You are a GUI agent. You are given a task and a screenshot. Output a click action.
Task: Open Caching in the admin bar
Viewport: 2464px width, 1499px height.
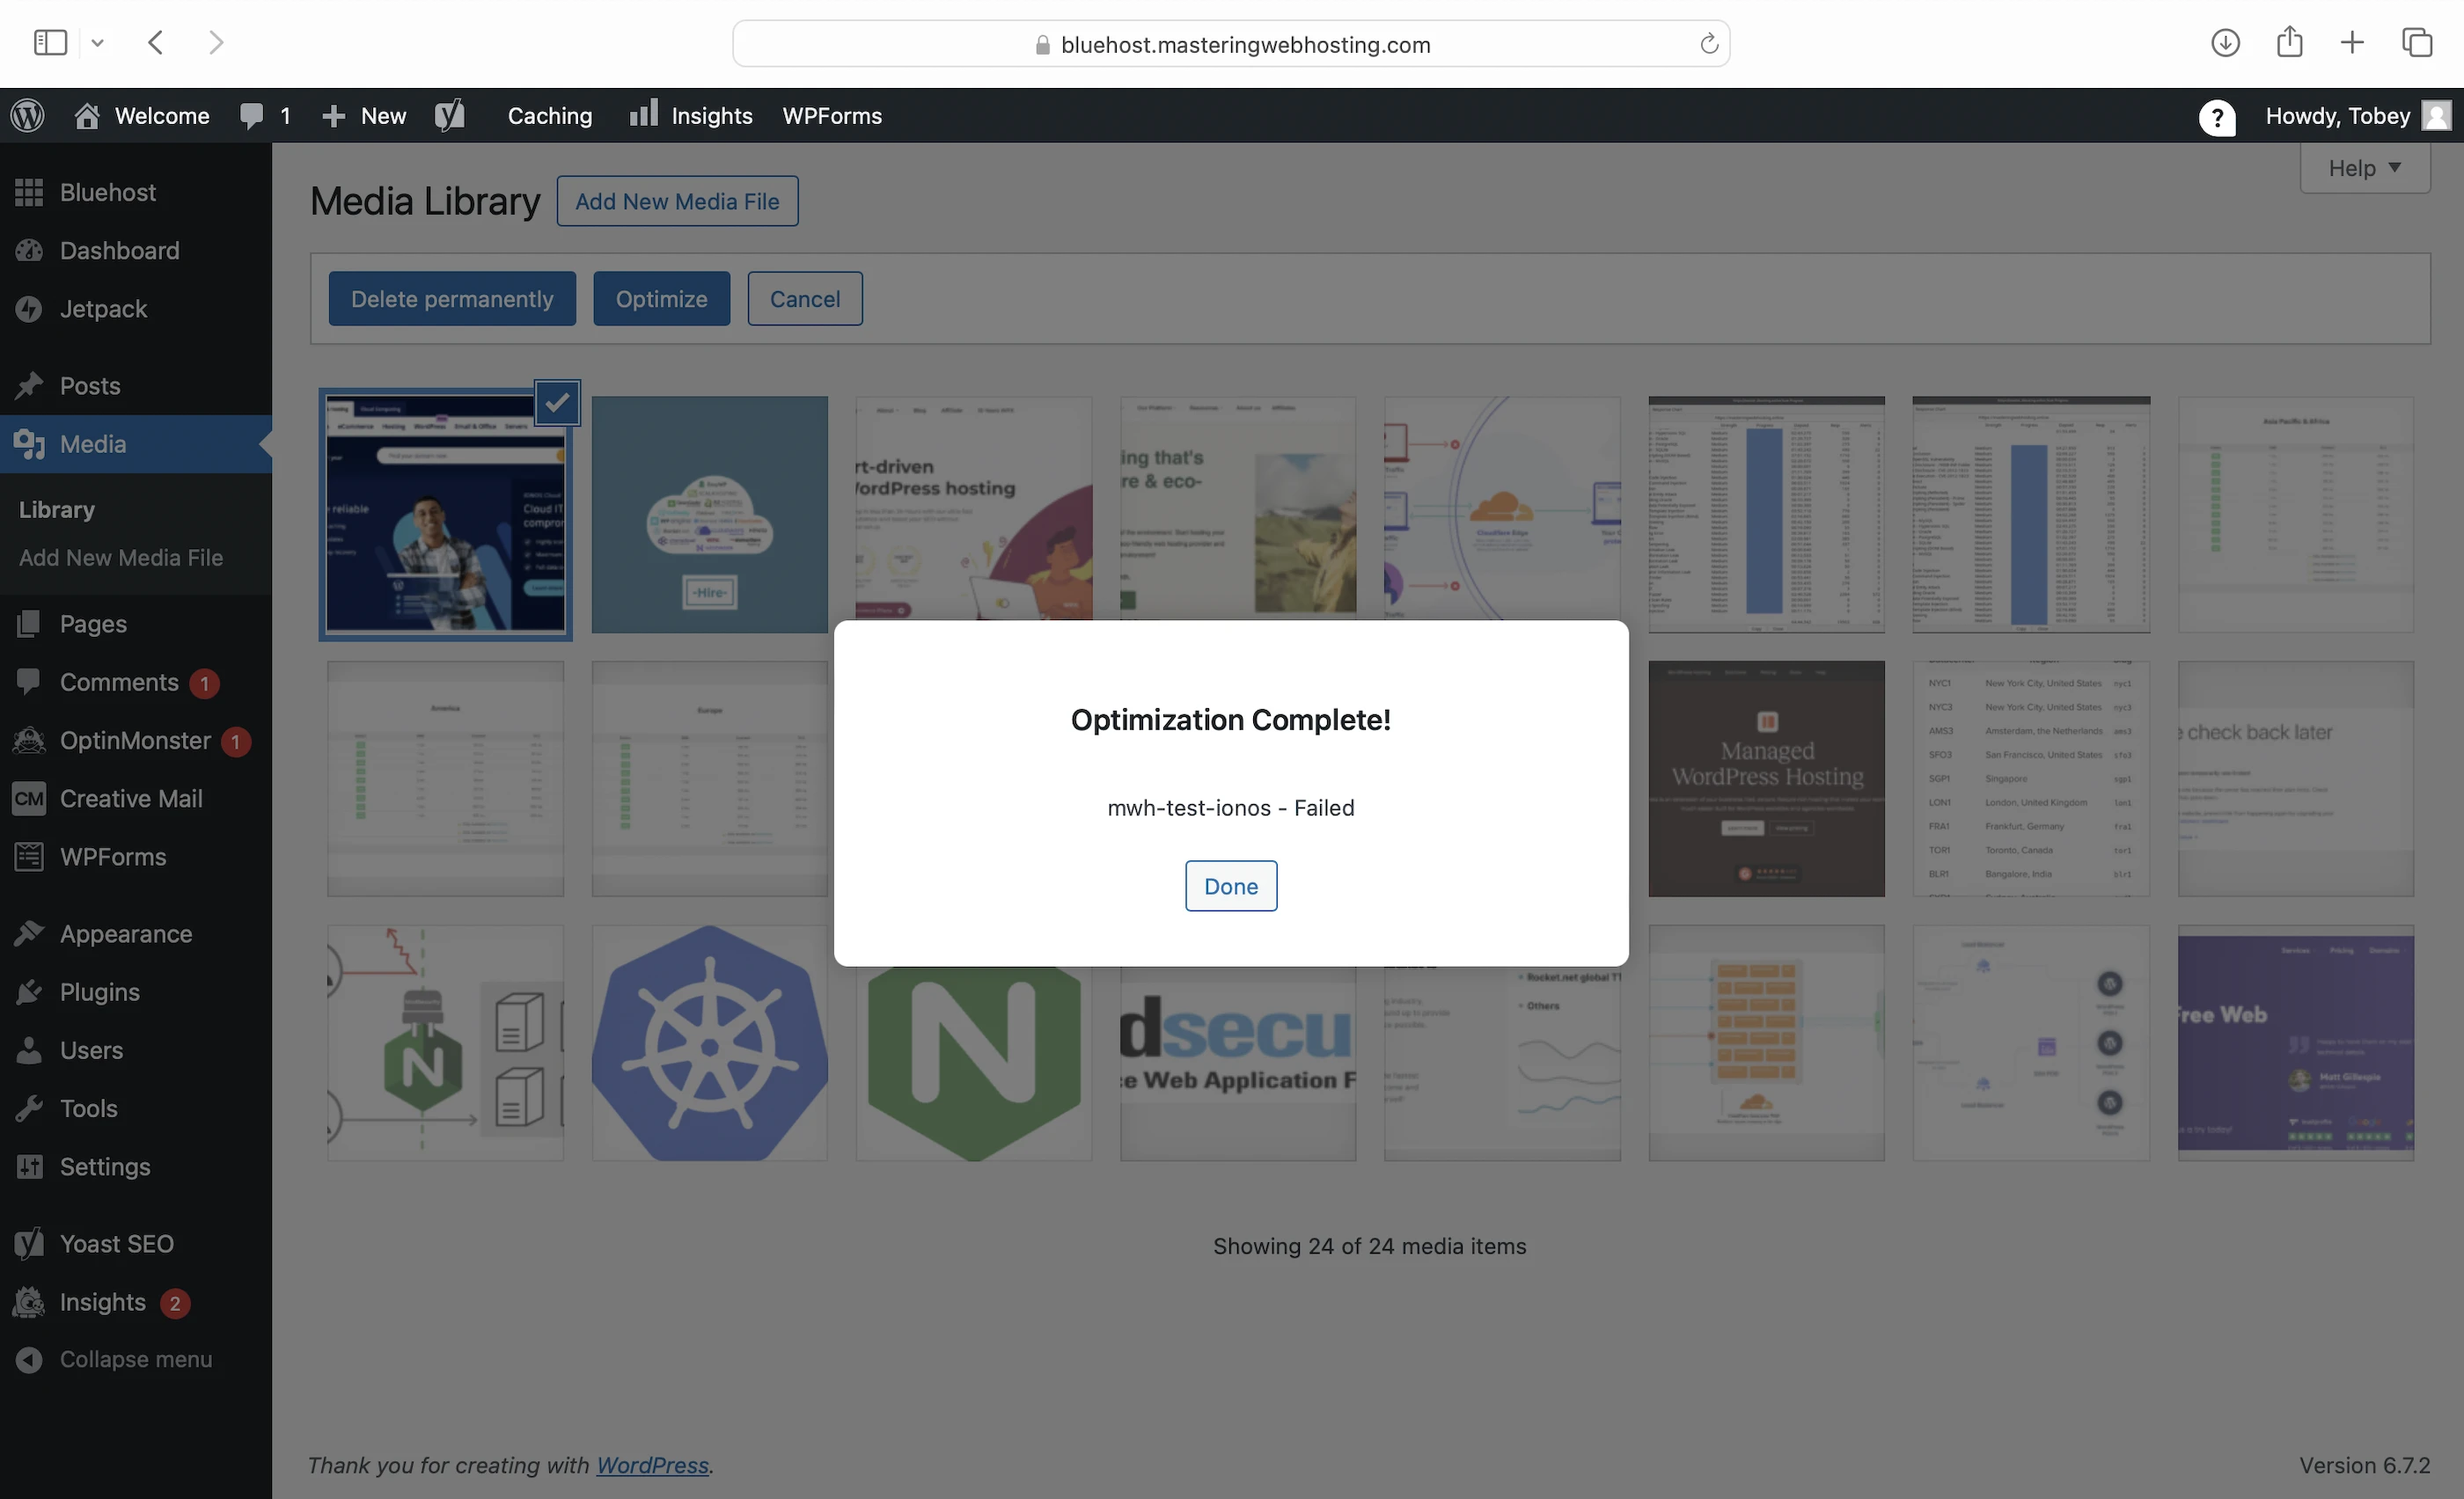(x=549, y=116)
